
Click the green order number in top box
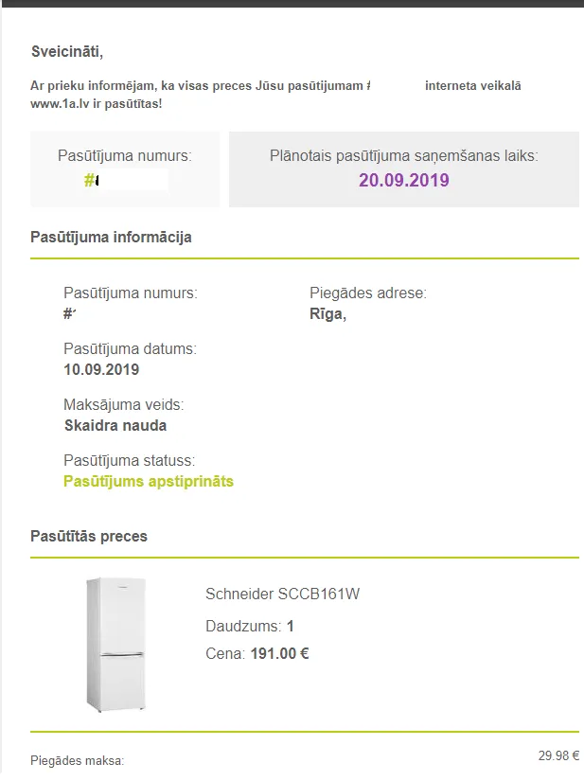coord(91,180)
